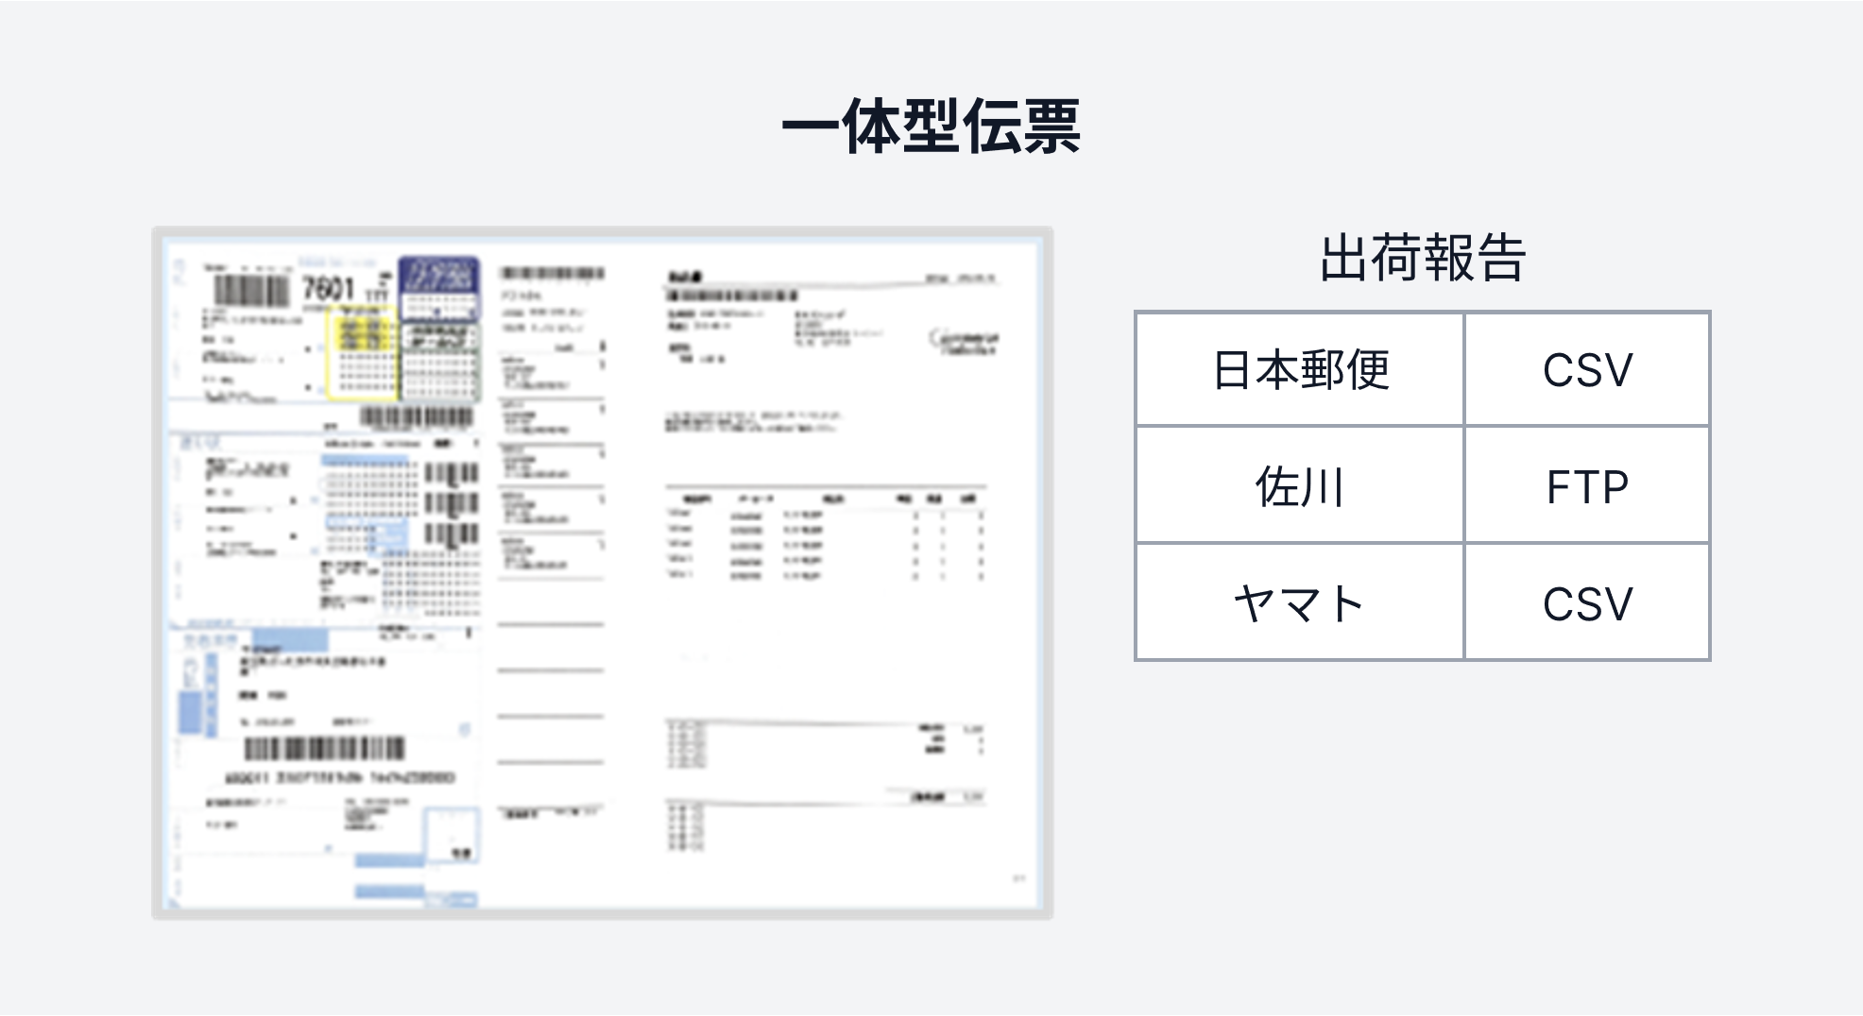Viewport: 1863px width, 1016px height.
Task: Select the 日本郵便 table cell
Action: pyautogui.click(x=1300, y=369)
